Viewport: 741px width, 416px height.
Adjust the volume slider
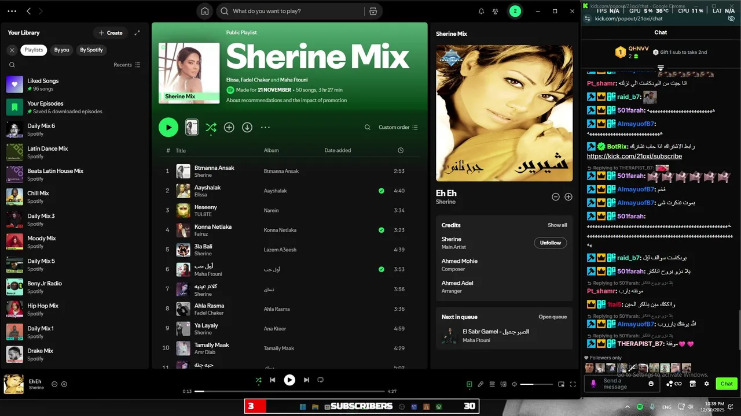point(536,384)
